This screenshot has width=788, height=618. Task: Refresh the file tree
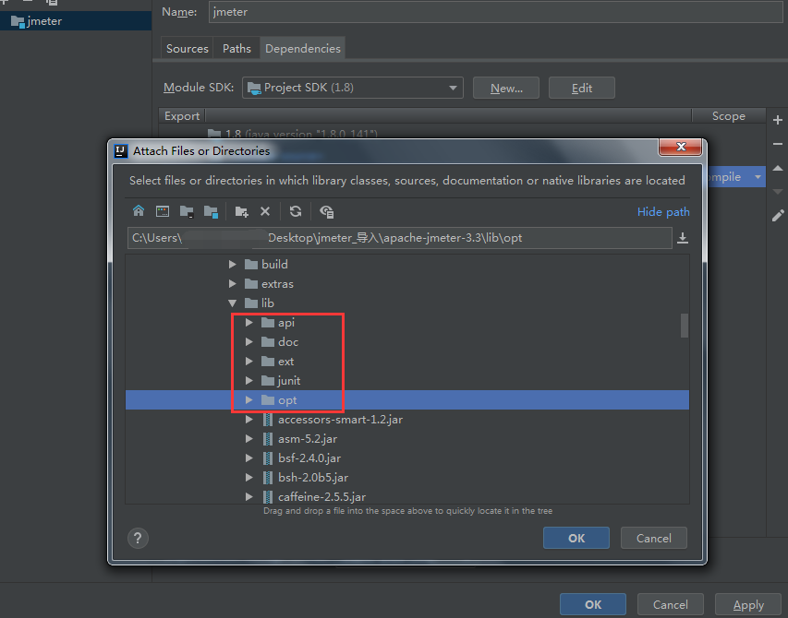[296, 211]
